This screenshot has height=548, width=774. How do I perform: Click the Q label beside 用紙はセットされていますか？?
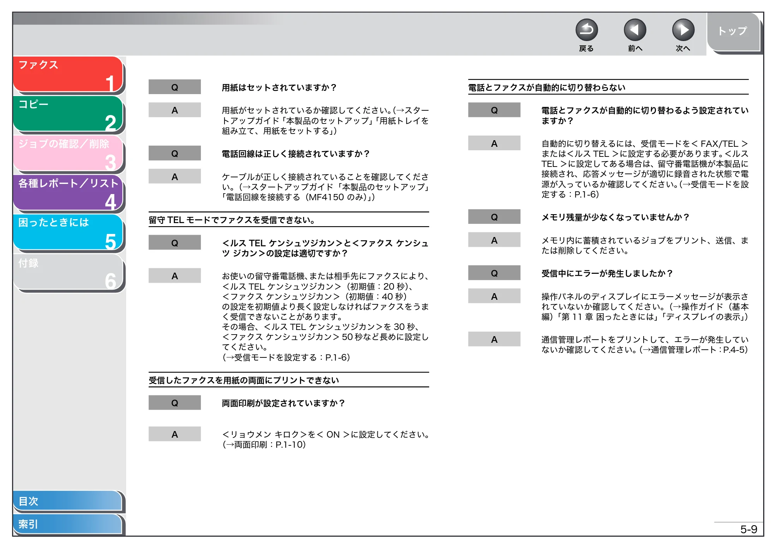coord(175,87)
